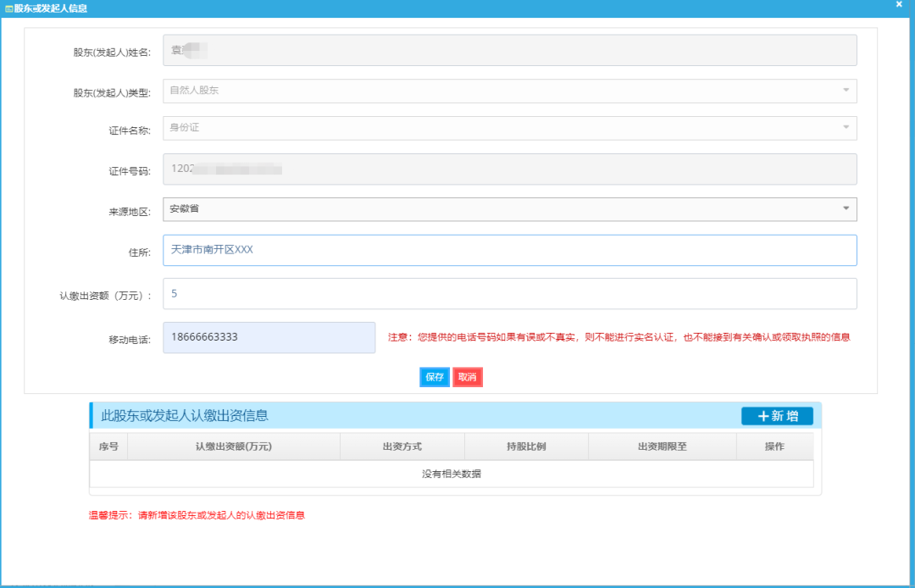This screenshot has height=588, width=915.
Task: Click the 股东(发起人)类型 label
Action: [x=112, y=93]
